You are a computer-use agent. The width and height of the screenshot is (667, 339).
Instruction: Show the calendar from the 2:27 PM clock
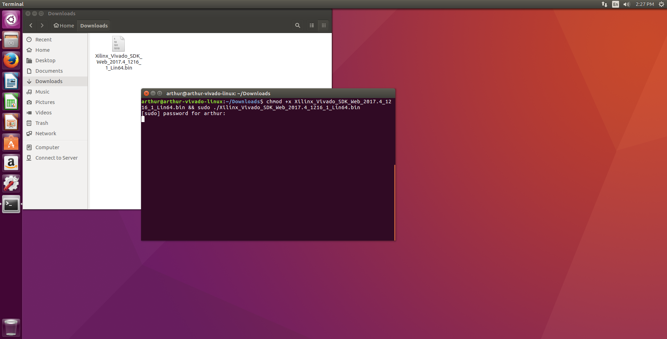coord(645,4)
